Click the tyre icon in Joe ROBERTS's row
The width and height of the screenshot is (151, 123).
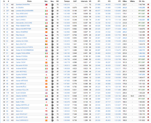tap(52, 17)
